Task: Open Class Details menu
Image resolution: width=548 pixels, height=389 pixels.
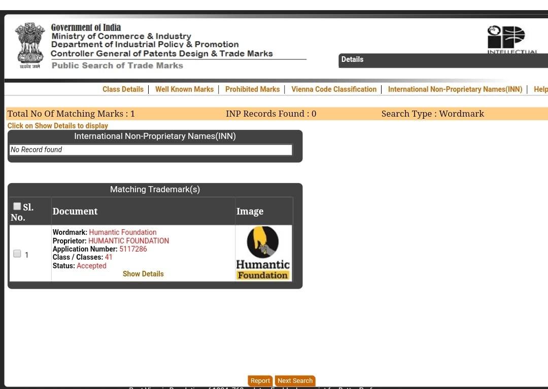Action: coord(123,89)
